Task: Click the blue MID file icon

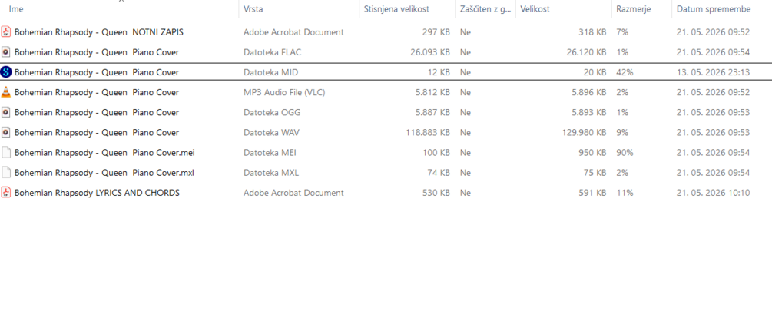Action: [6, 72]
